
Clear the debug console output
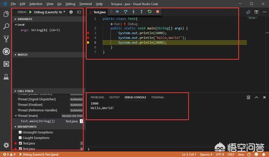[x=248, y=97]
